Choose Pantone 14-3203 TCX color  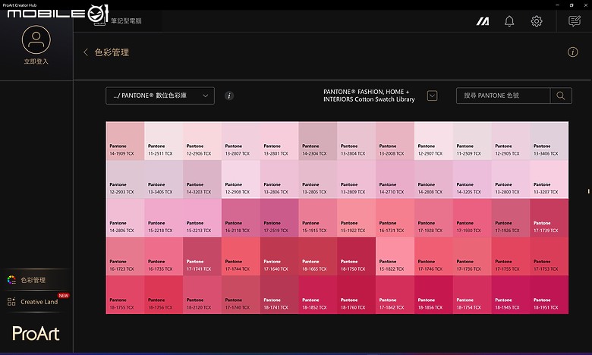202,179
